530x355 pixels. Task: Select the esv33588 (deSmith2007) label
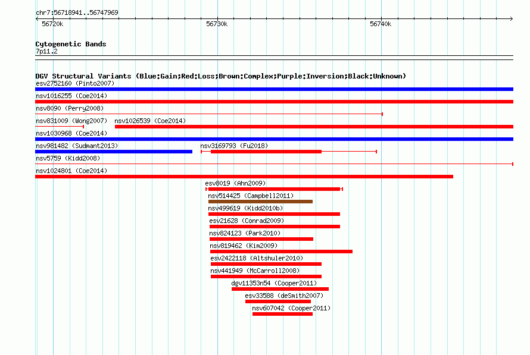[284, 296]
